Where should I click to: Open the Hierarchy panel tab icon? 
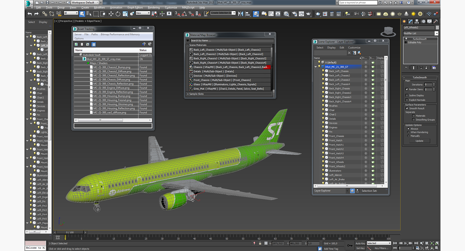tap(417, 21)
